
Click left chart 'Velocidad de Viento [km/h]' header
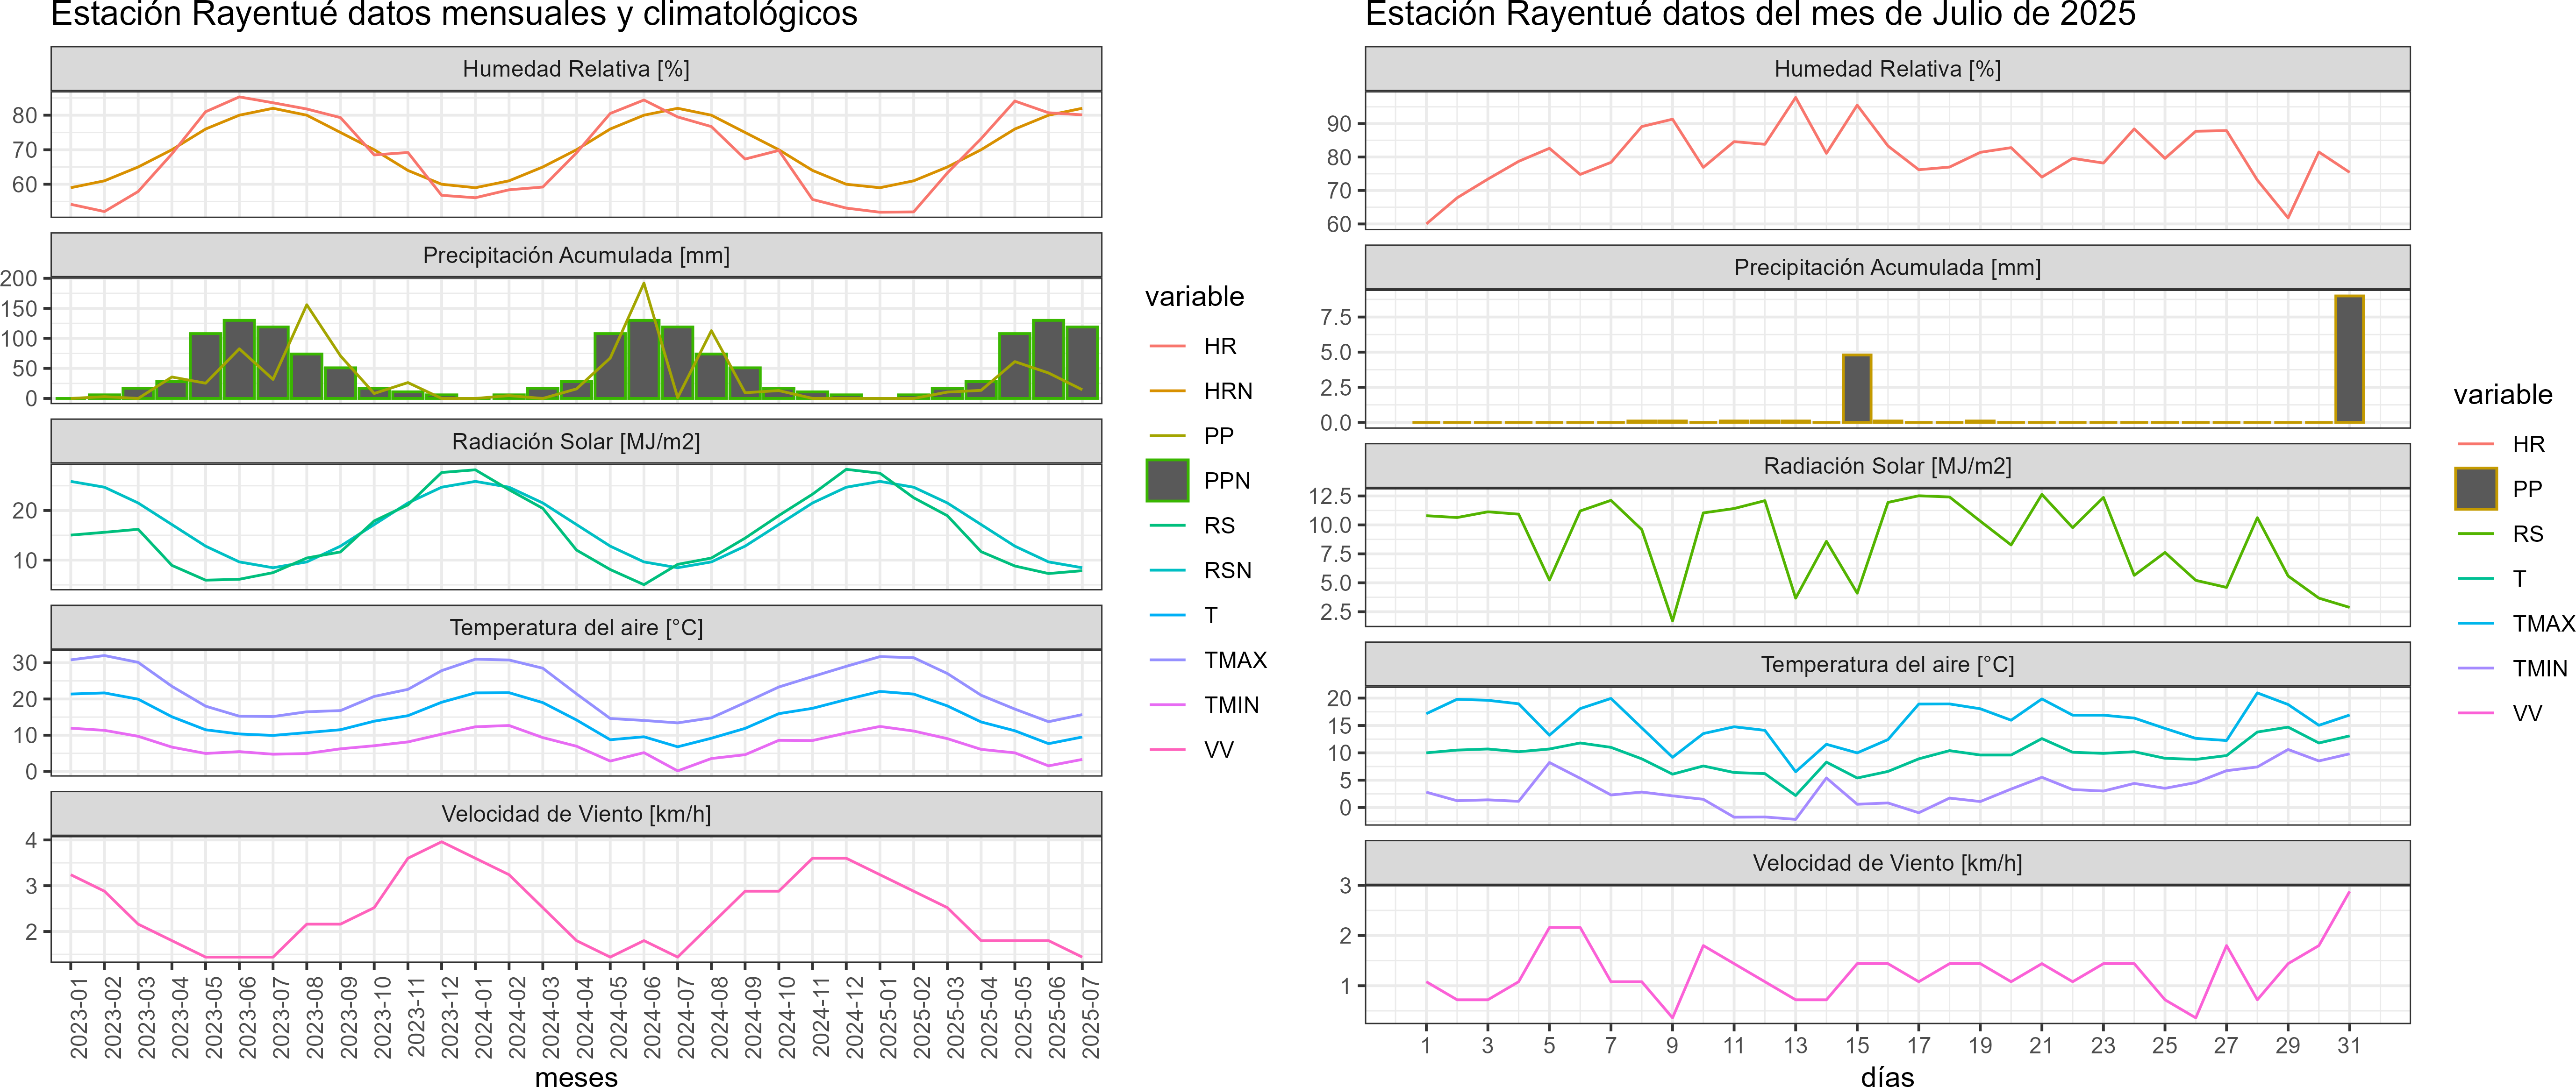[576, 813]
